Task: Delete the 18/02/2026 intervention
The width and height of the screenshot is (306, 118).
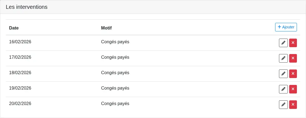Action: (293, 74)
